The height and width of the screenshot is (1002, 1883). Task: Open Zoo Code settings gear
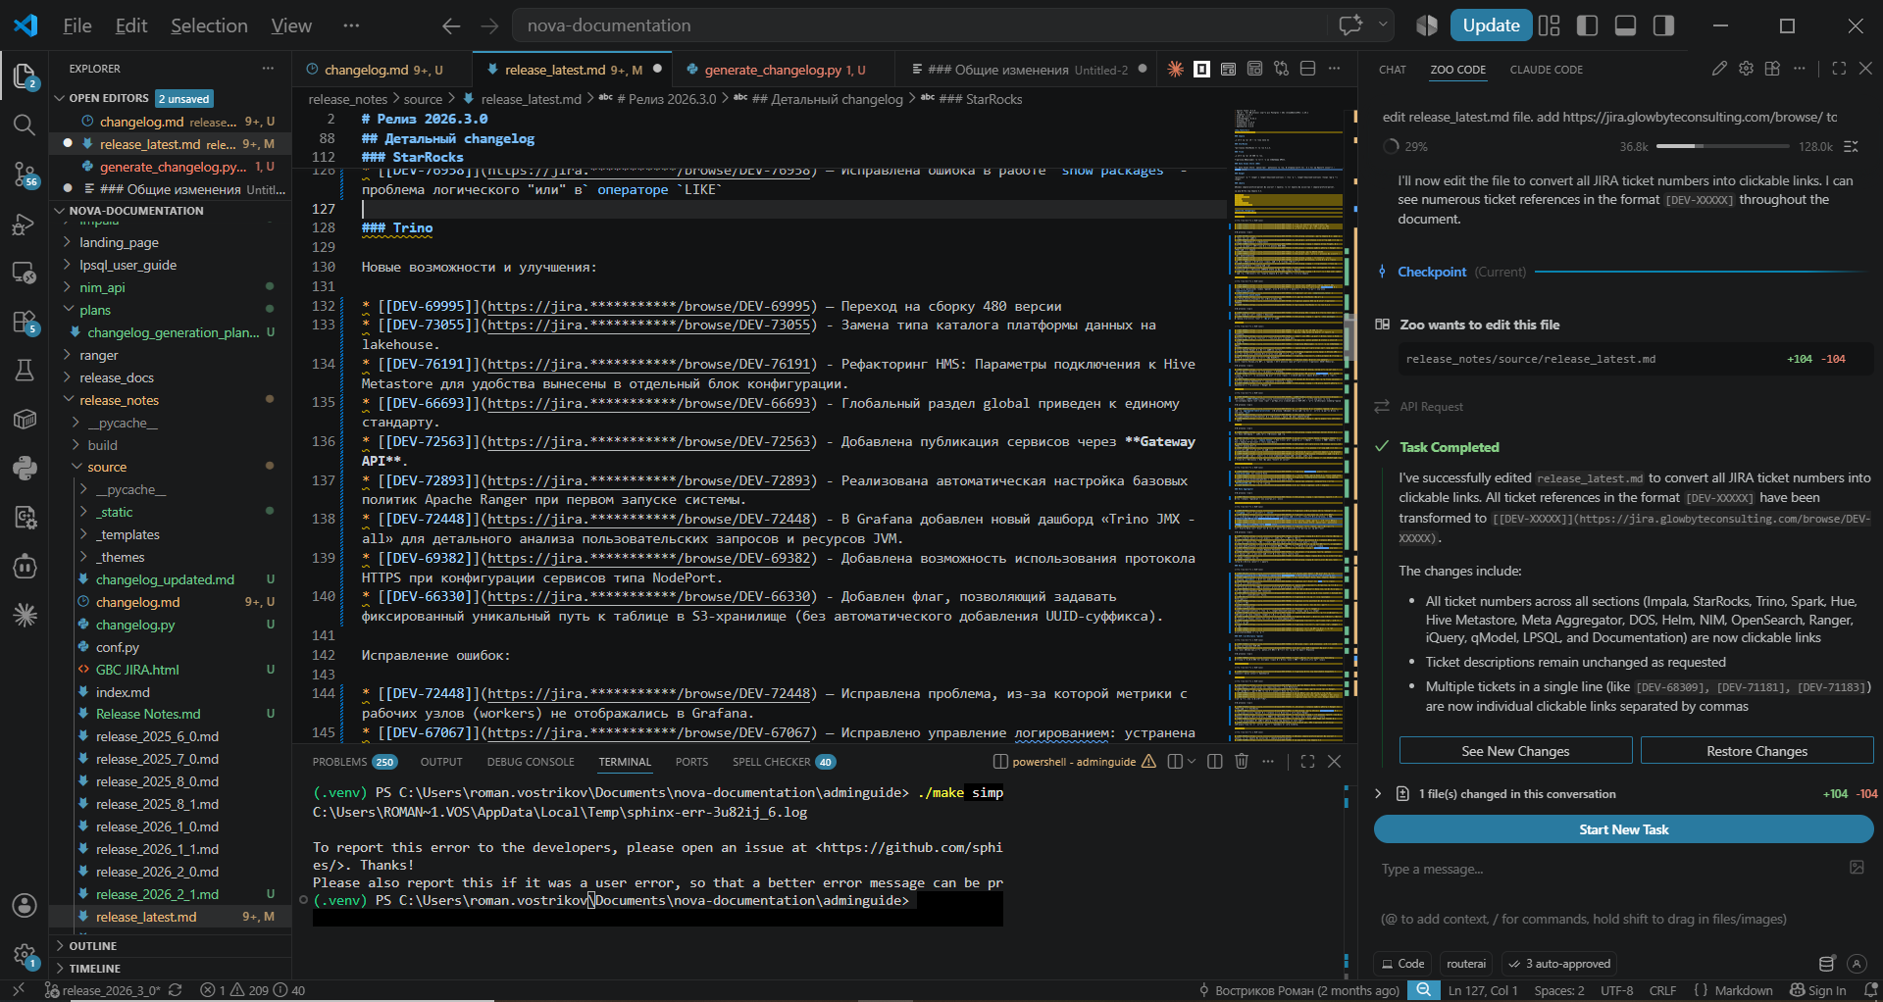1746,69
